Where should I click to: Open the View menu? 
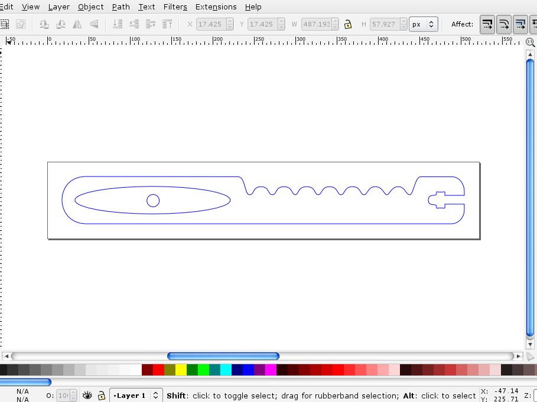[31, 7]
